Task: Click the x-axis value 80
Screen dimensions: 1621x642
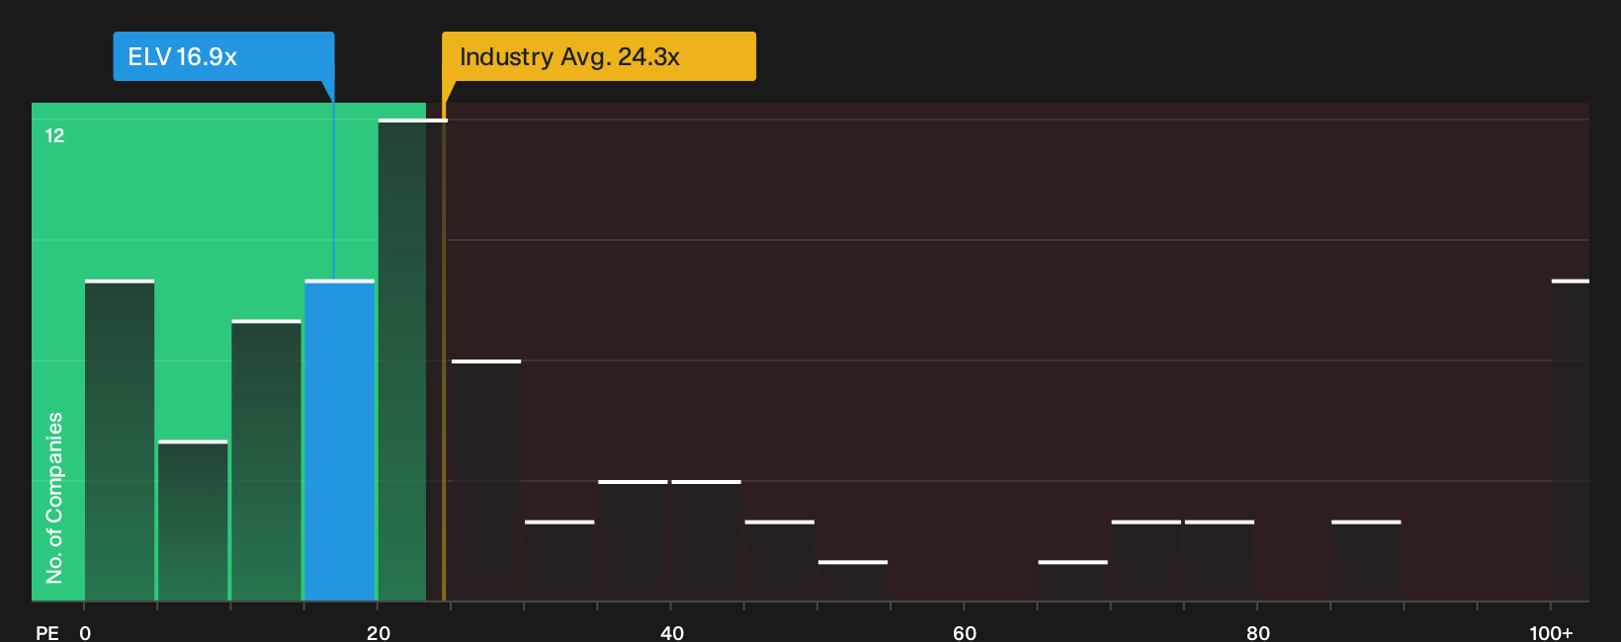Action: pyautogui.click(x=1258, y=633)
